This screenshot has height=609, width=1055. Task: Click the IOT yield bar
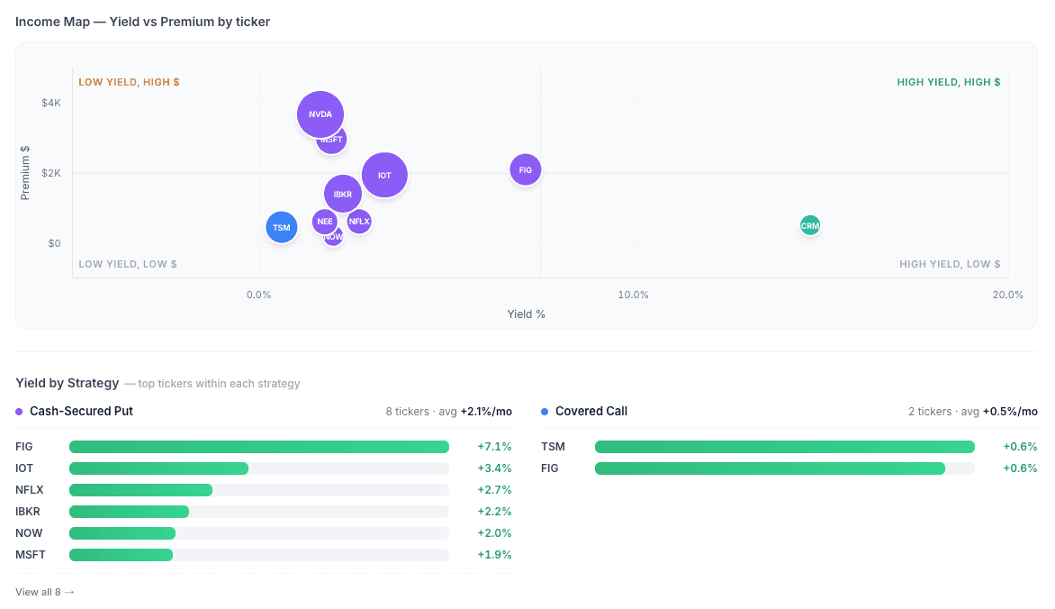point(259,468)
